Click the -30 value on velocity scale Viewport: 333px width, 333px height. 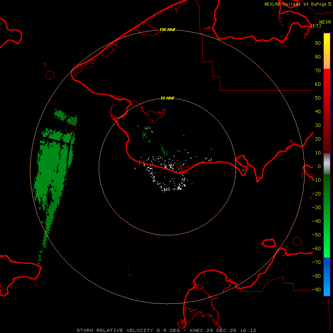coord(316,208)
